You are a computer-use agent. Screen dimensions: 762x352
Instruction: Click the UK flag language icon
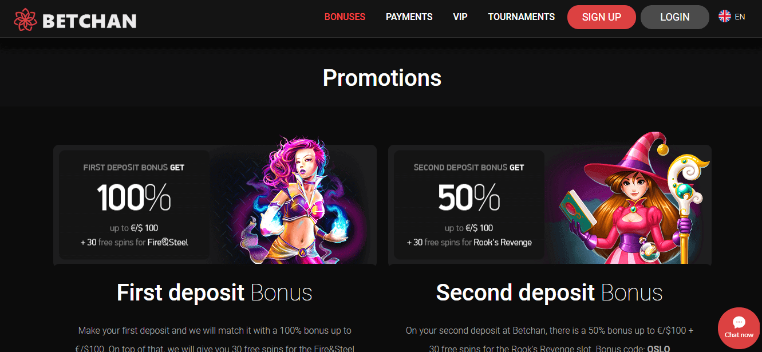(x=725, y=17)
